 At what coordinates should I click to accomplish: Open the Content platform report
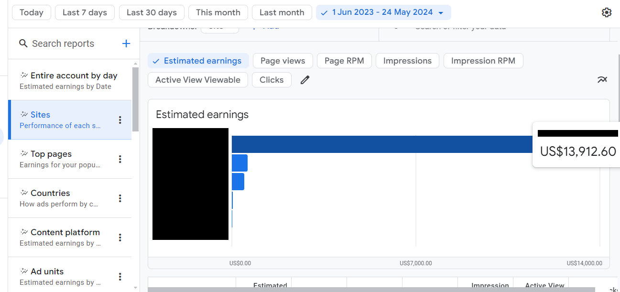coord(70,238)
